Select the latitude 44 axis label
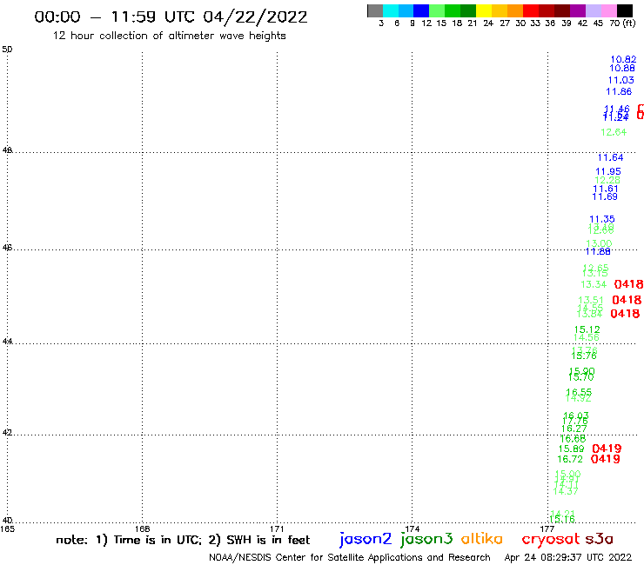Viewport: 644px width, 565px height. 7,342
